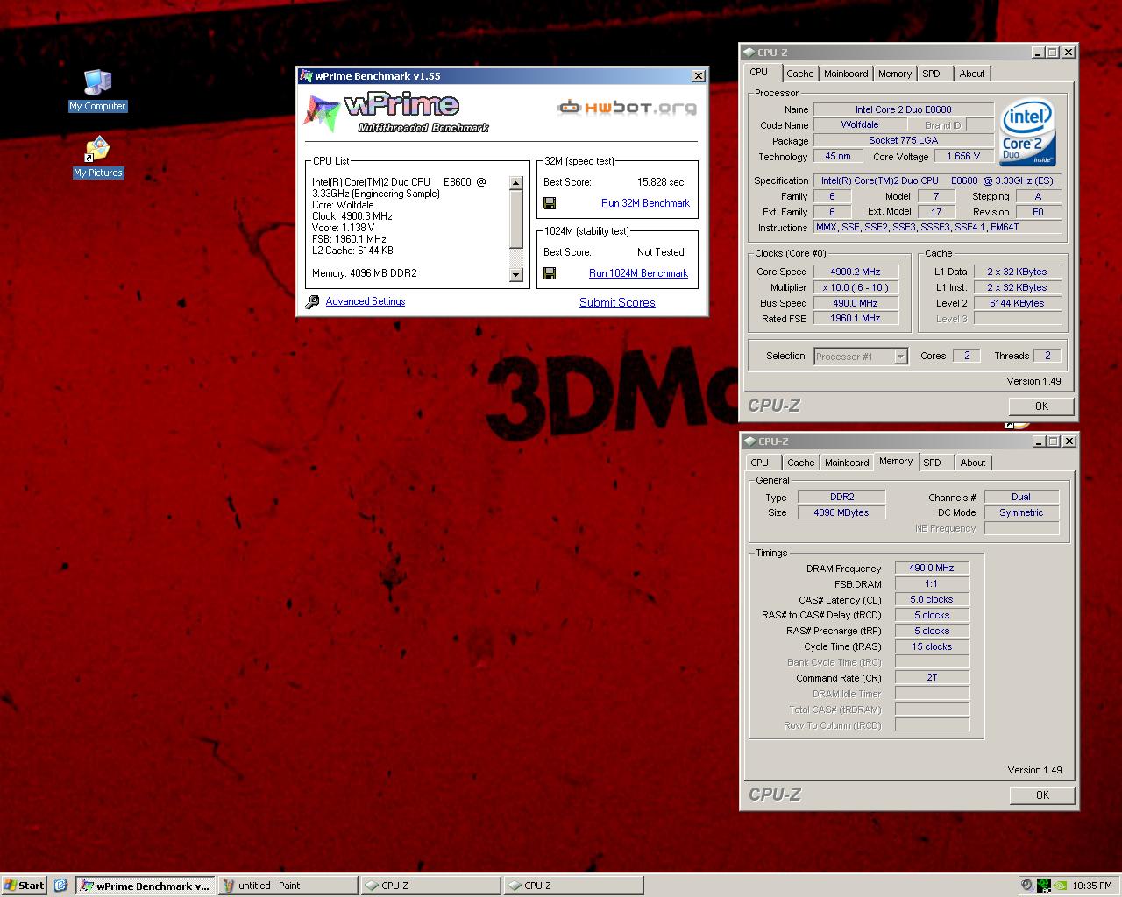Click memory Size value 4096 MBytes
The width and height of the screenshot is (1122, 897).
(841, 512)
